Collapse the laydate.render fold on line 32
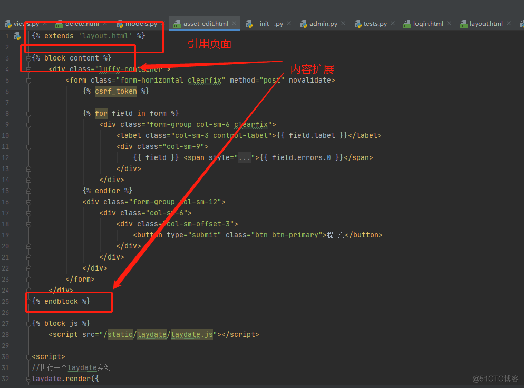This screenshot has height=388, width=524. point(29,379)
